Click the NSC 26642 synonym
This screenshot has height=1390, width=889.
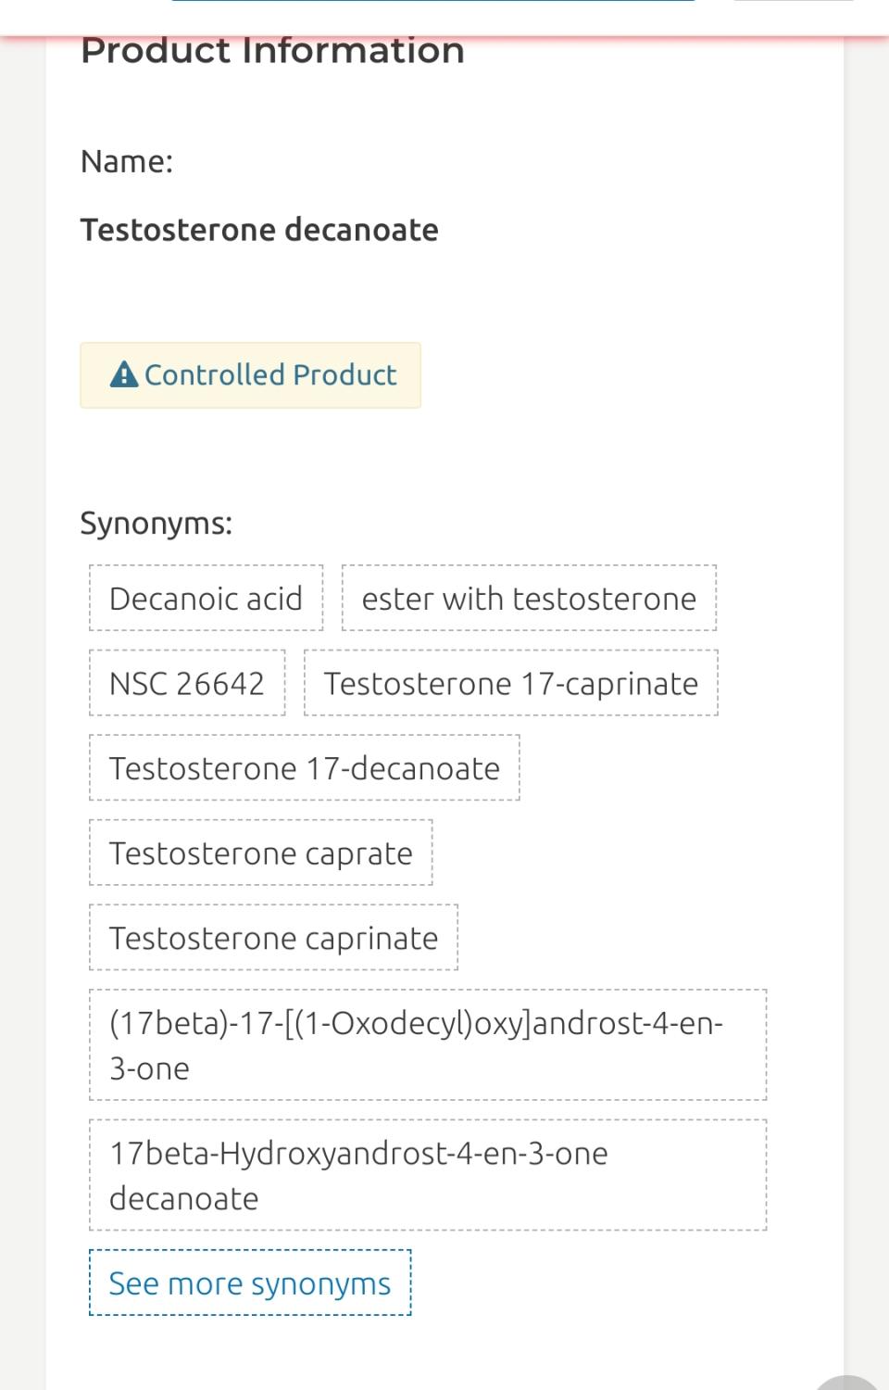click(187, 684)
